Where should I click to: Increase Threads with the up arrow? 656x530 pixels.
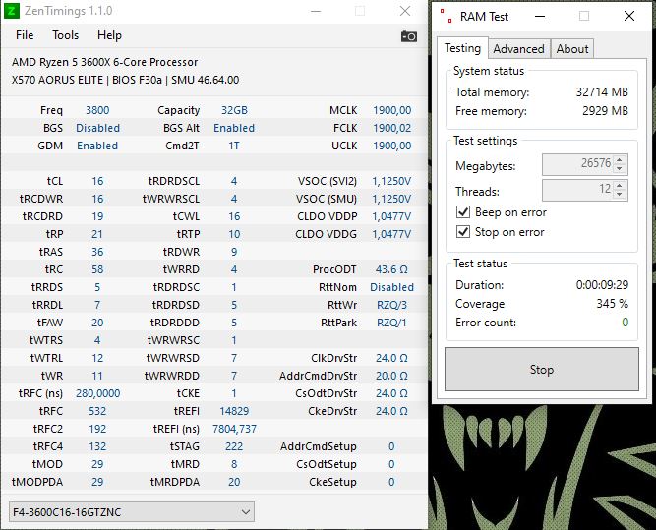(620, 185)
